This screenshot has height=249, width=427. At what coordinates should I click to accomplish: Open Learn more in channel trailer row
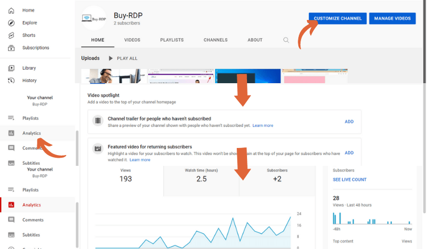point(263,125)
